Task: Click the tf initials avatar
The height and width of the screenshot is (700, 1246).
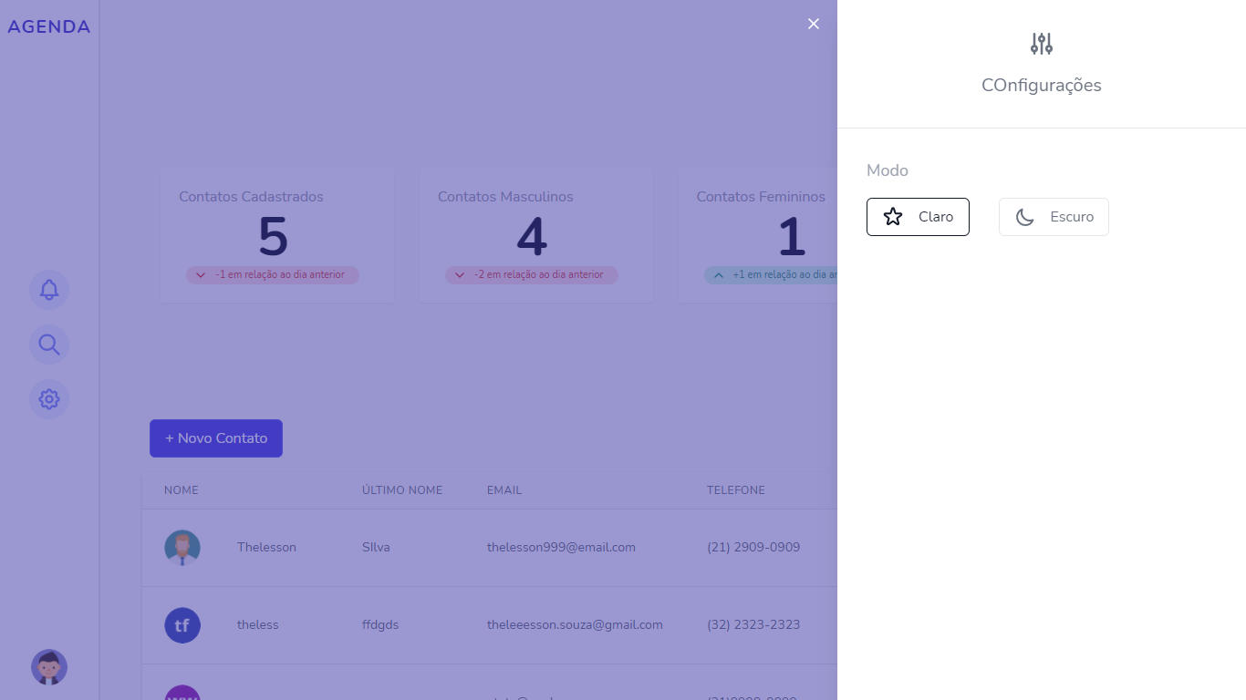Action: point(182,625)
